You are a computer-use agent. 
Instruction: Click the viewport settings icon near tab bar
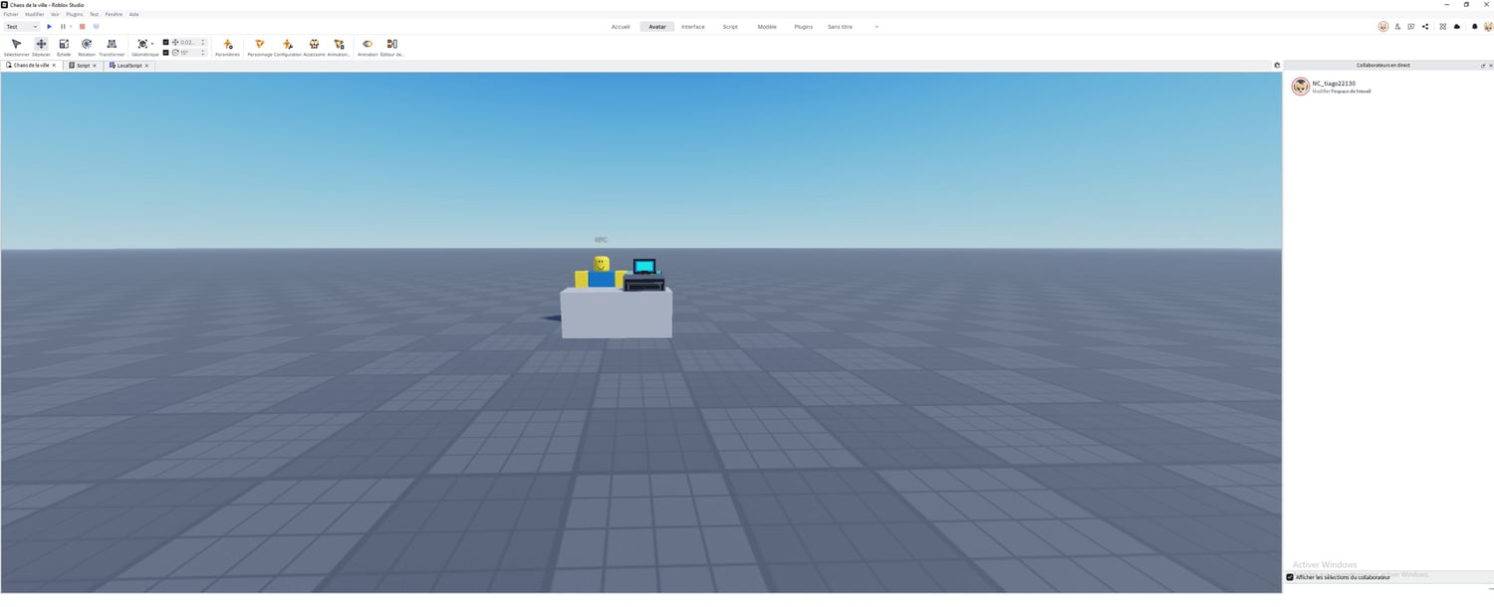[x=1277, y=65]
